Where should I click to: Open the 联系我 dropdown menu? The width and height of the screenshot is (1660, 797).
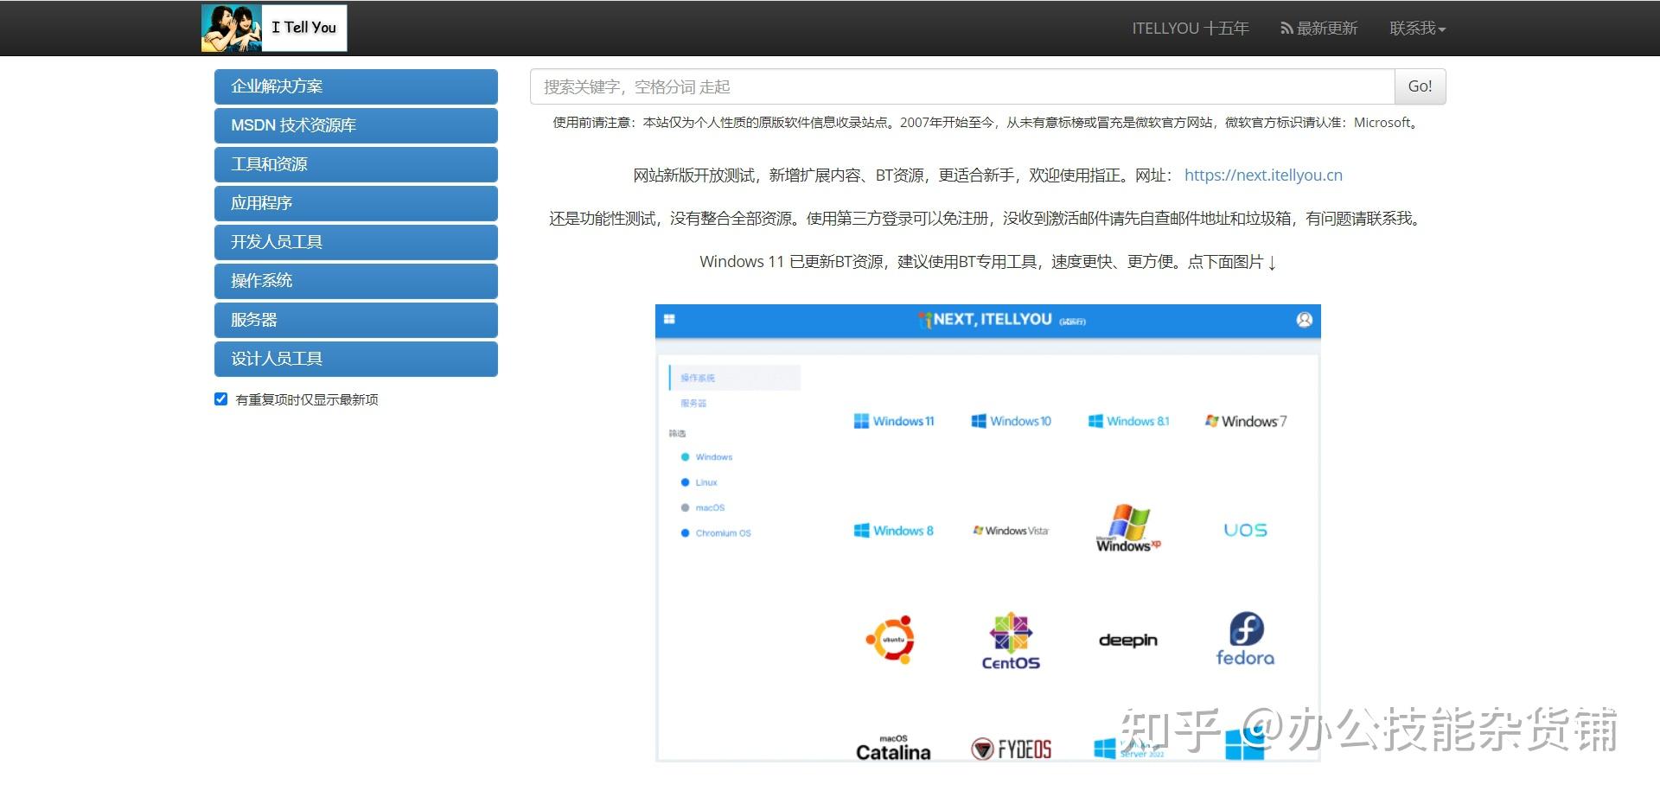[x=1417, y=29]
